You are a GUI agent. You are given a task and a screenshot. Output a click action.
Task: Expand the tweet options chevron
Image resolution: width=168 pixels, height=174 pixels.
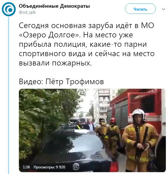click(163, 9)
